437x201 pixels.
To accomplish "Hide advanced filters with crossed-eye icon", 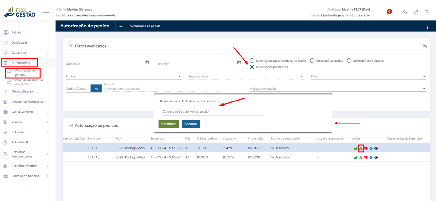I will (x=425, y=46).
